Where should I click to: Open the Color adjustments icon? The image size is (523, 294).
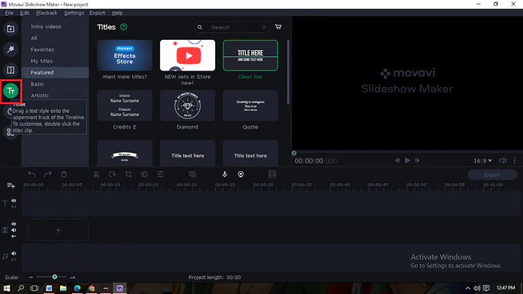(x=144, y=174)
